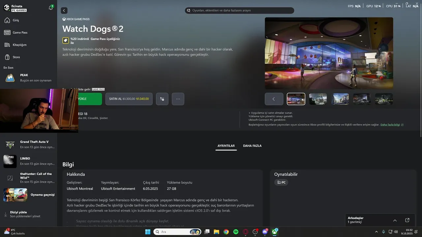Image resolution: width=422 pixels, height=237 pixels.
Task: Open Windows Start menu
Action: click(x=148, y=232)
